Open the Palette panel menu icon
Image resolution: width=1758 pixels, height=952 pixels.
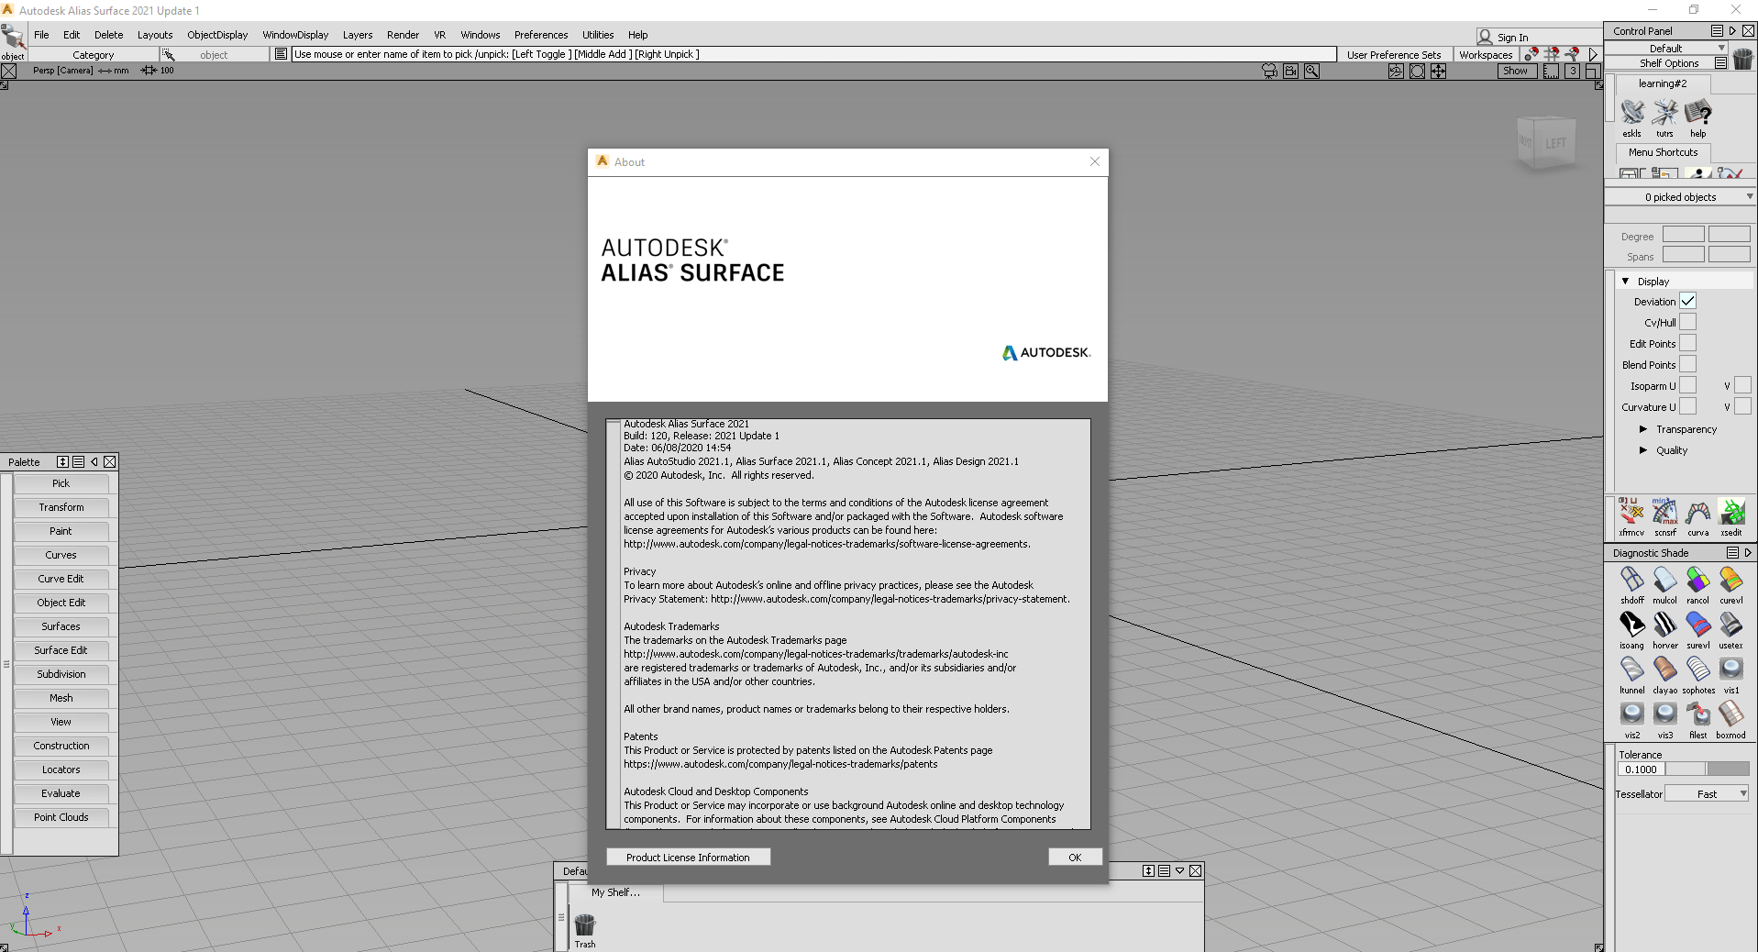coord(79,462)
